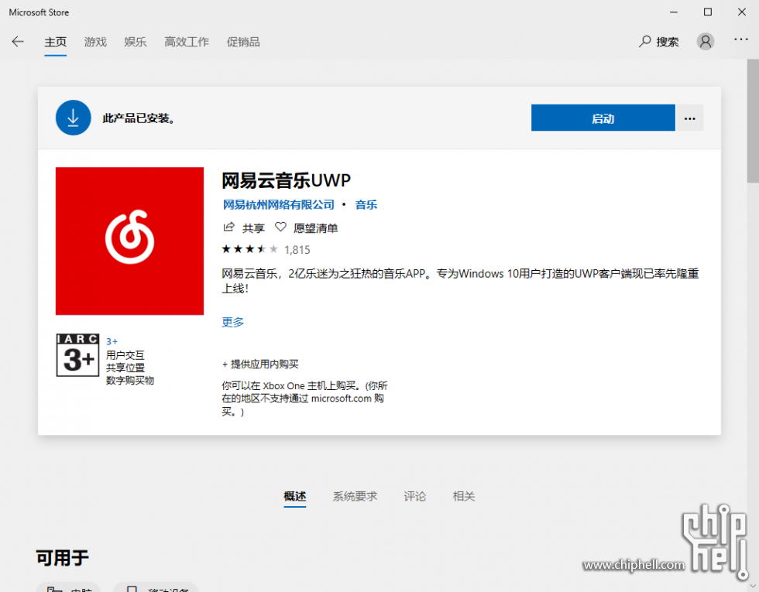Click the 共享位置 rating descriptor

point(125,368)
